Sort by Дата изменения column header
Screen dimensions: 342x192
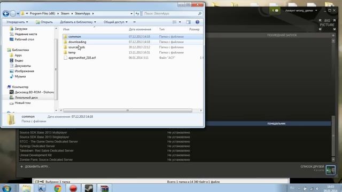point(140,29)
